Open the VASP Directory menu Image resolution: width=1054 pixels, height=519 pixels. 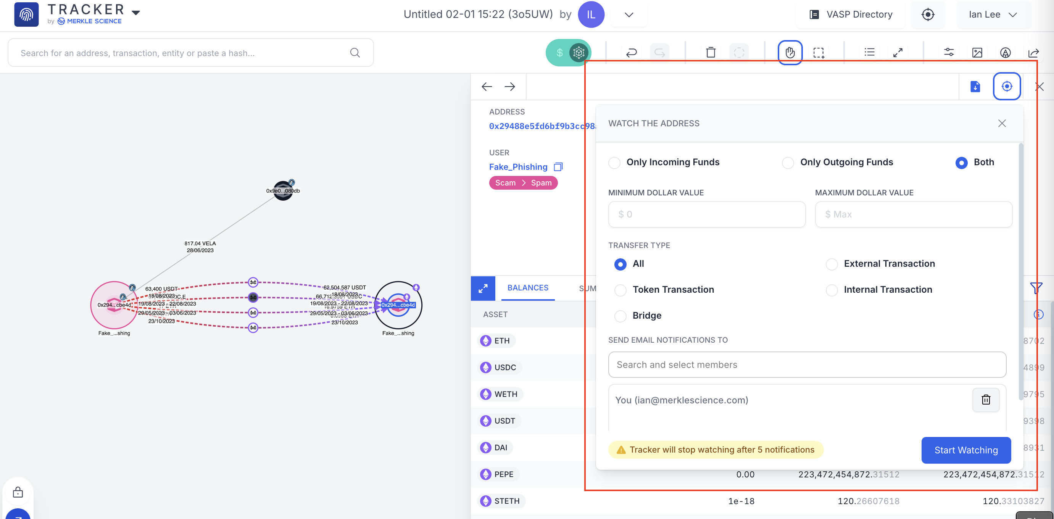pyautogui.click(x=851, y=15)
